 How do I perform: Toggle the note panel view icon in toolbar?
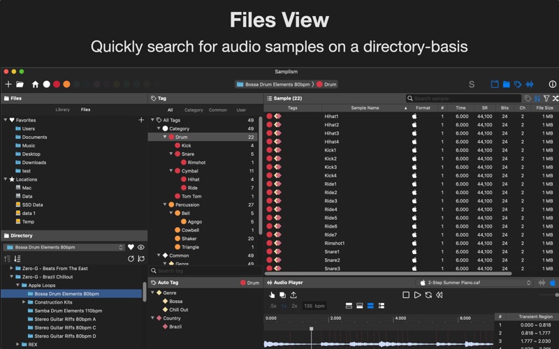[x=495, y=84]
